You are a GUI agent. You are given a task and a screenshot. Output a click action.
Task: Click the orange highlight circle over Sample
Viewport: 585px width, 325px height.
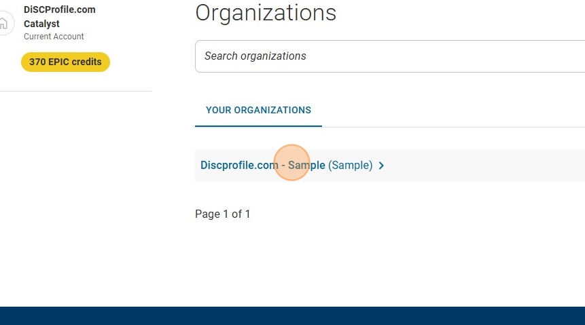291,163
